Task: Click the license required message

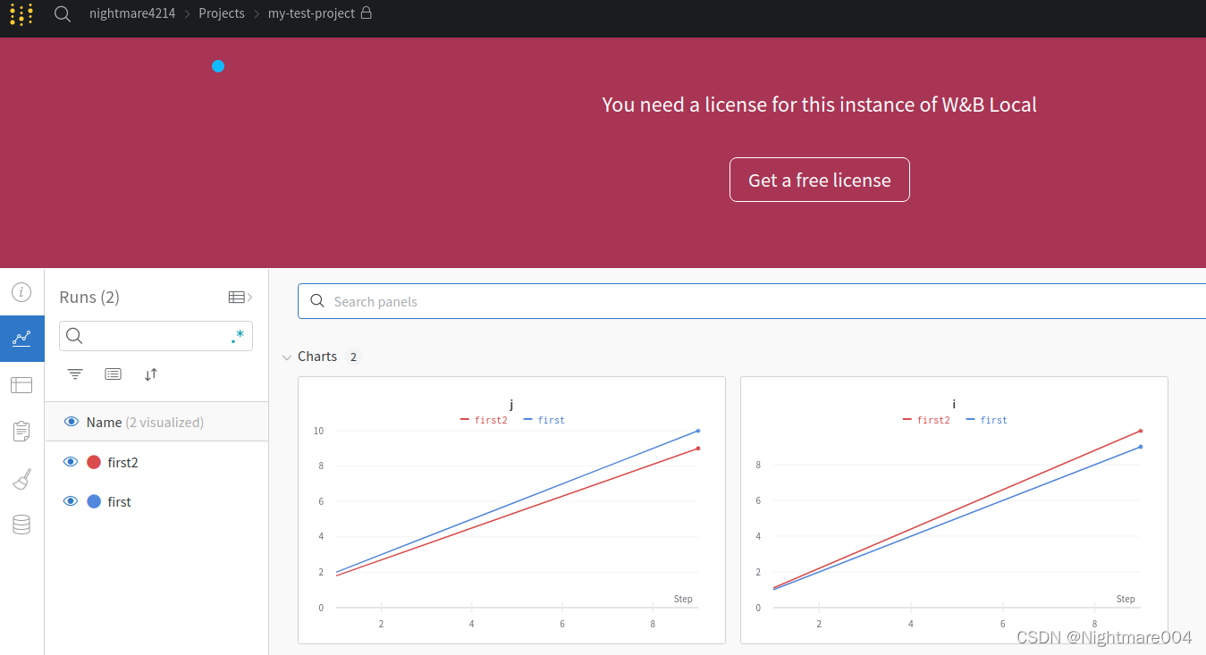Action: click(x=820, y=105)
